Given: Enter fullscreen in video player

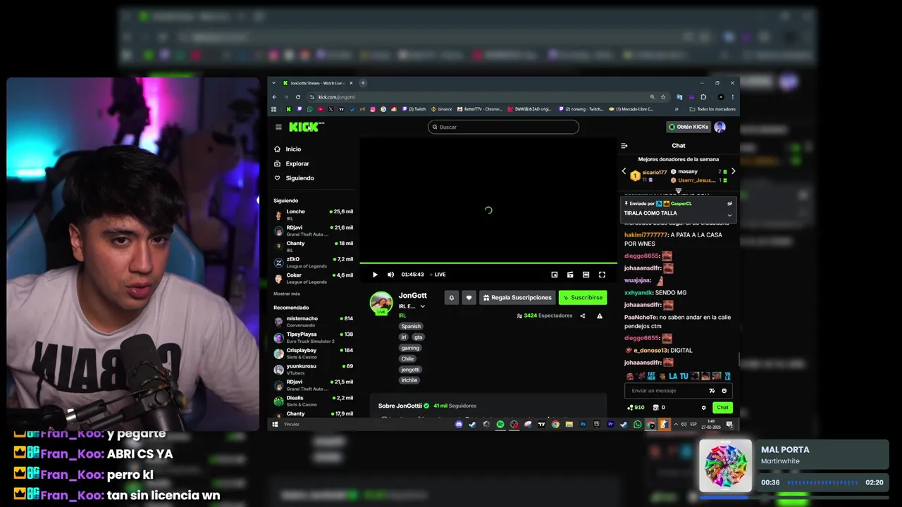Looking at the screenshot, I should pyautogui.click(x=602, y=275).
